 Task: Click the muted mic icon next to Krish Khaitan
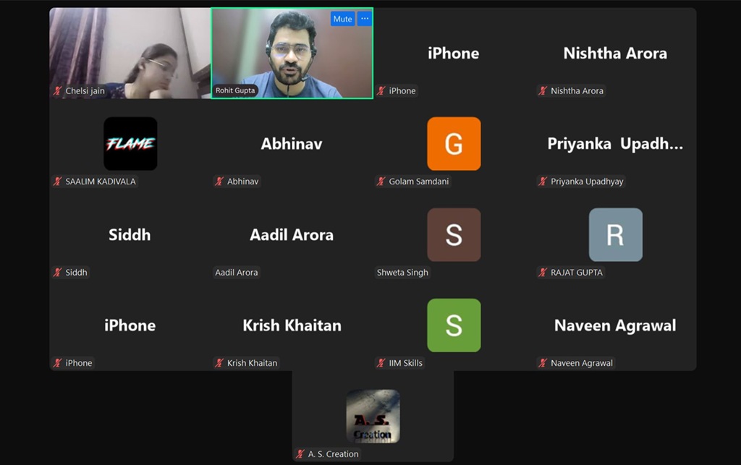219,363
